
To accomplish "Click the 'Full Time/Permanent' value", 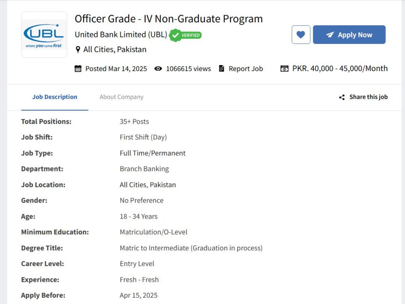I will pyautogui.click(x=153, y=153).
